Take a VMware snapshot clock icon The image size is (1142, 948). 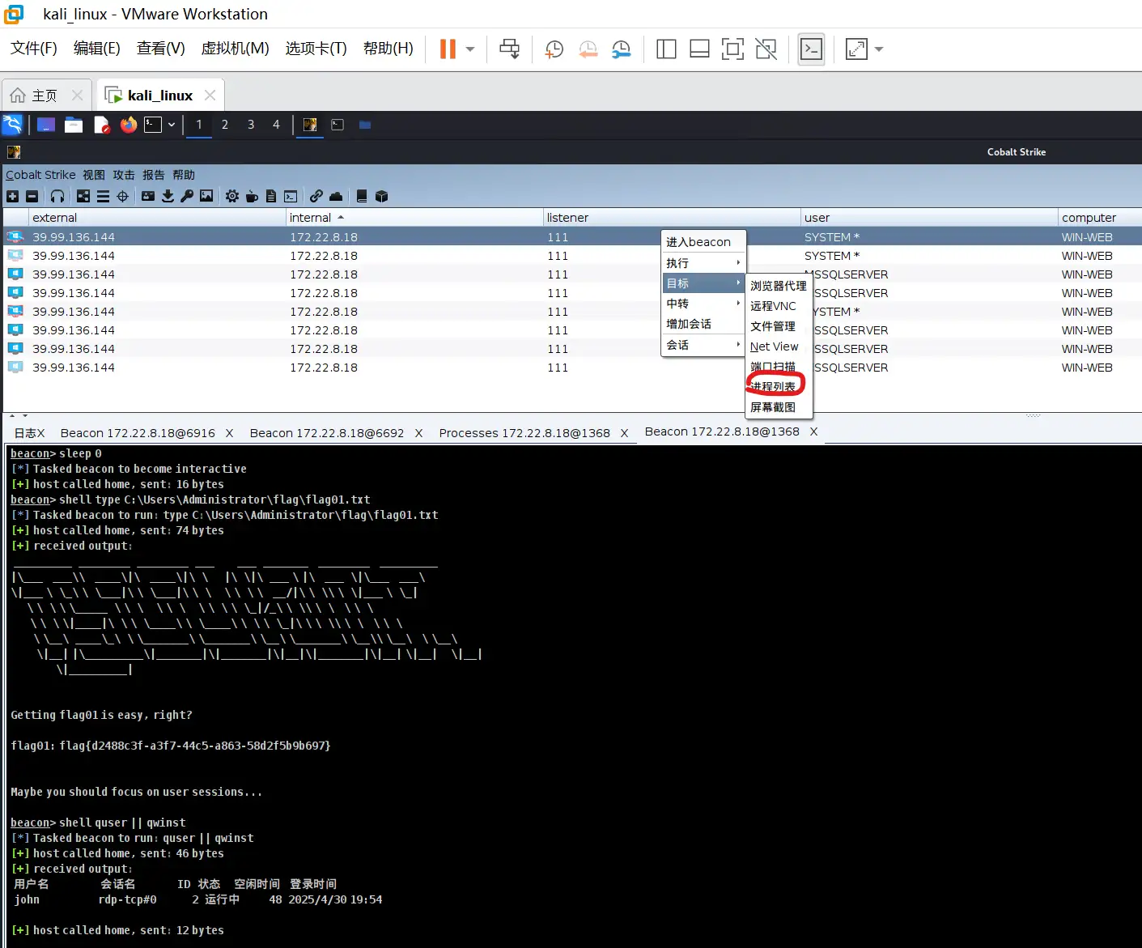554,49
